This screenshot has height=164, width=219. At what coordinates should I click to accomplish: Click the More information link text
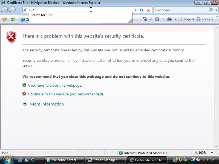[47, 104]
